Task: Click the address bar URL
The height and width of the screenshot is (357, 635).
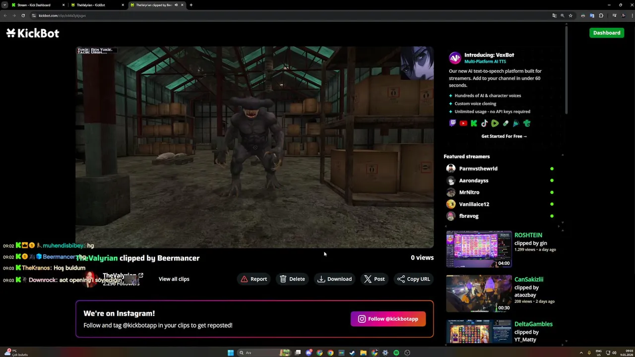Action: click(x=62, y=15)
